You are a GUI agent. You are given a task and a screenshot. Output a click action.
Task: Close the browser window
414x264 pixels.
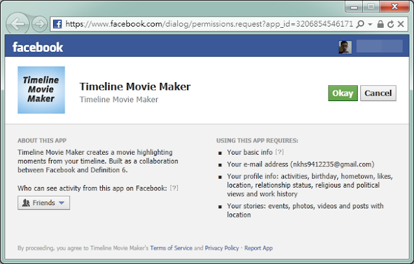coord(395,6)
